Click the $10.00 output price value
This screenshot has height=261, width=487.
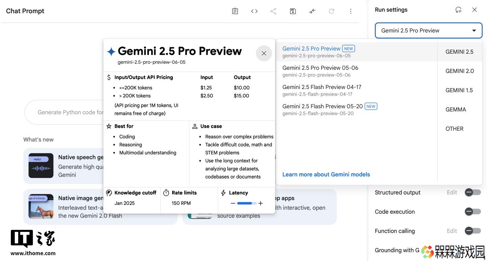tap(241, 87)
